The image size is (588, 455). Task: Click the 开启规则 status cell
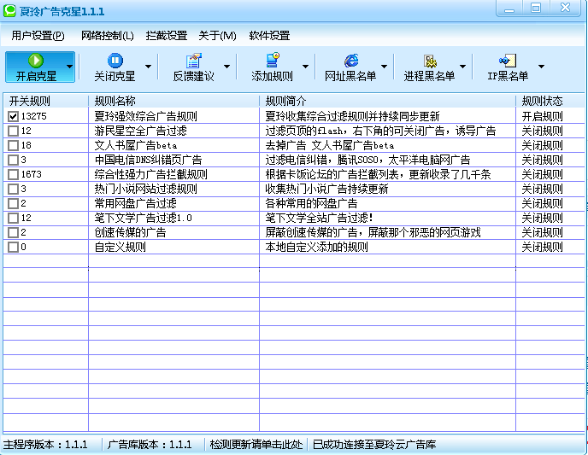pos(542,116)
